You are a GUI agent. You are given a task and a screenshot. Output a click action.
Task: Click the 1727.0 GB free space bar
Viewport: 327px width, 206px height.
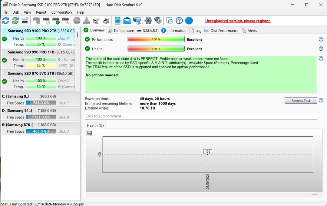(x=41, y=117)
